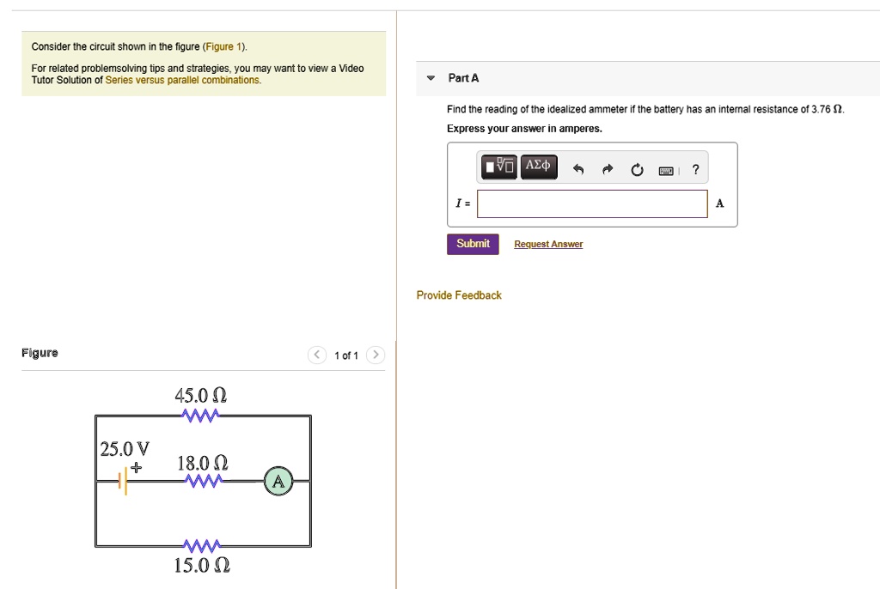
Task: Click the Submit button
Action: 473,244
